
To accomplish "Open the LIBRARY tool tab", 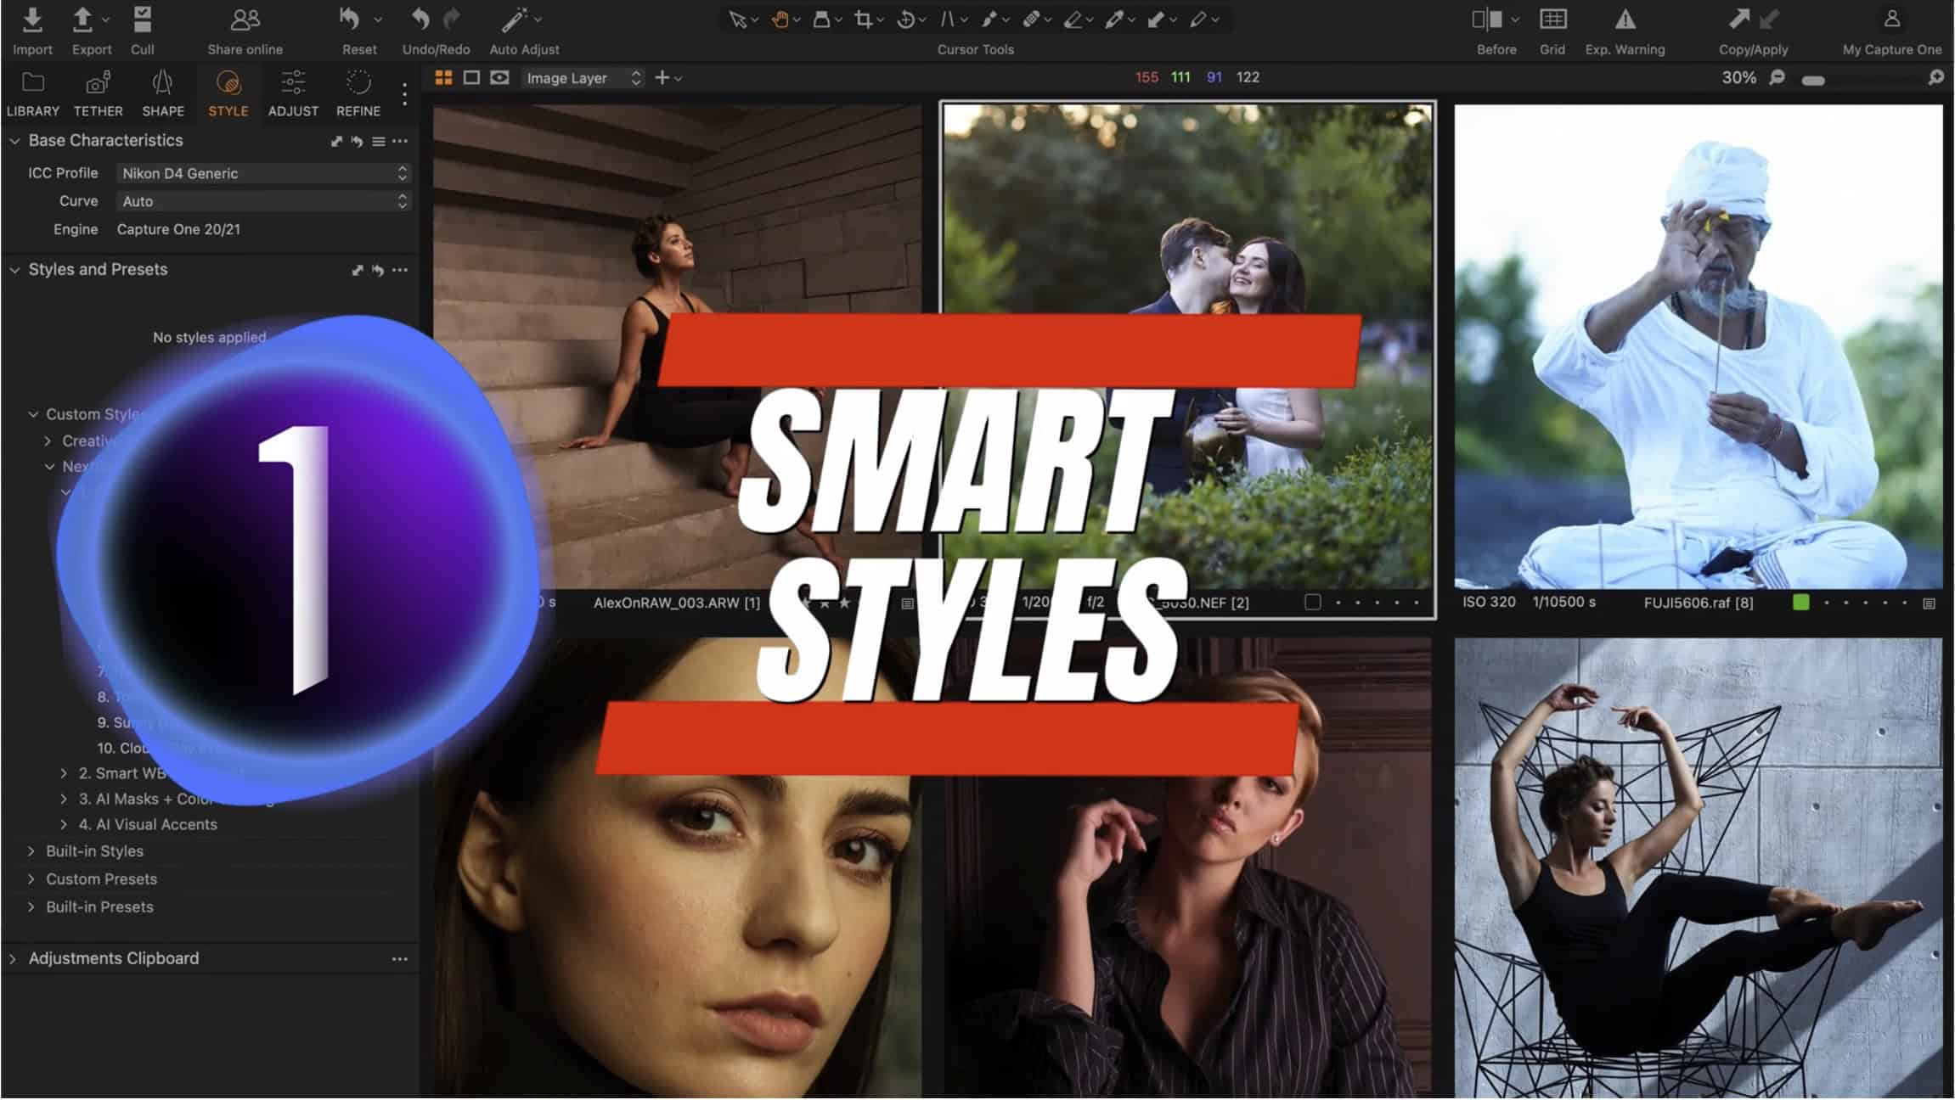I will 33,93.
